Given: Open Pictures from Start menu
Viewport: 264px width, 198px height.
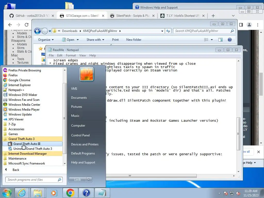Looking at the screenshot, I should pos(76,106).
